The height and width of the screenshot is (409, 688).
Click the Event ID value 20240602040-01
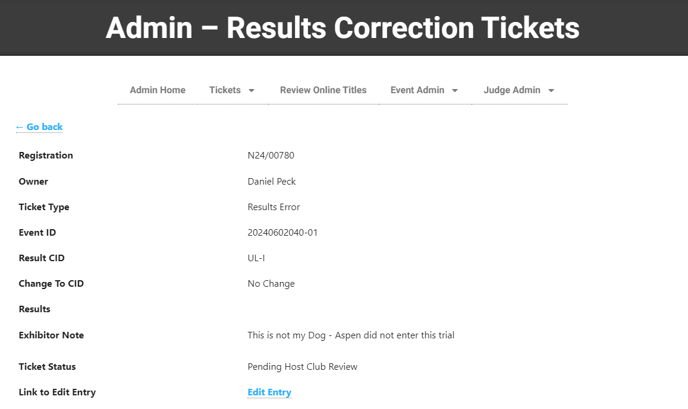pos(282,233)
